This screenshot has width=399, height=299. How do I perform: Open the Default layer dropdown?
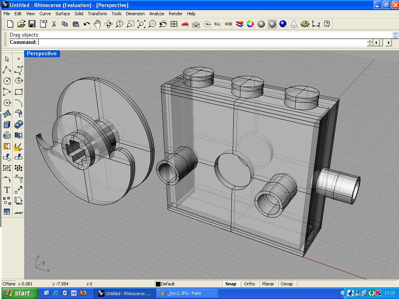point(187,284)
